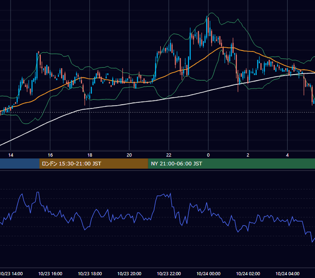Click the 4 hour axis label
Image resolution: width=315 pixels, height=278 pixels.
tap(288, 155)
